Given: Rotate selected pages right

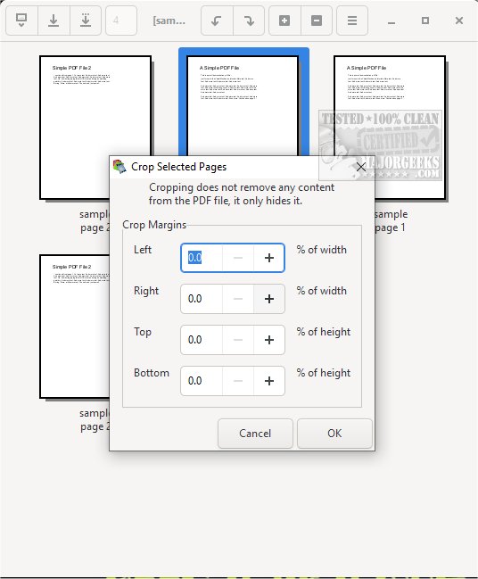Looking at the screenshot, I should tap(249, 21).
